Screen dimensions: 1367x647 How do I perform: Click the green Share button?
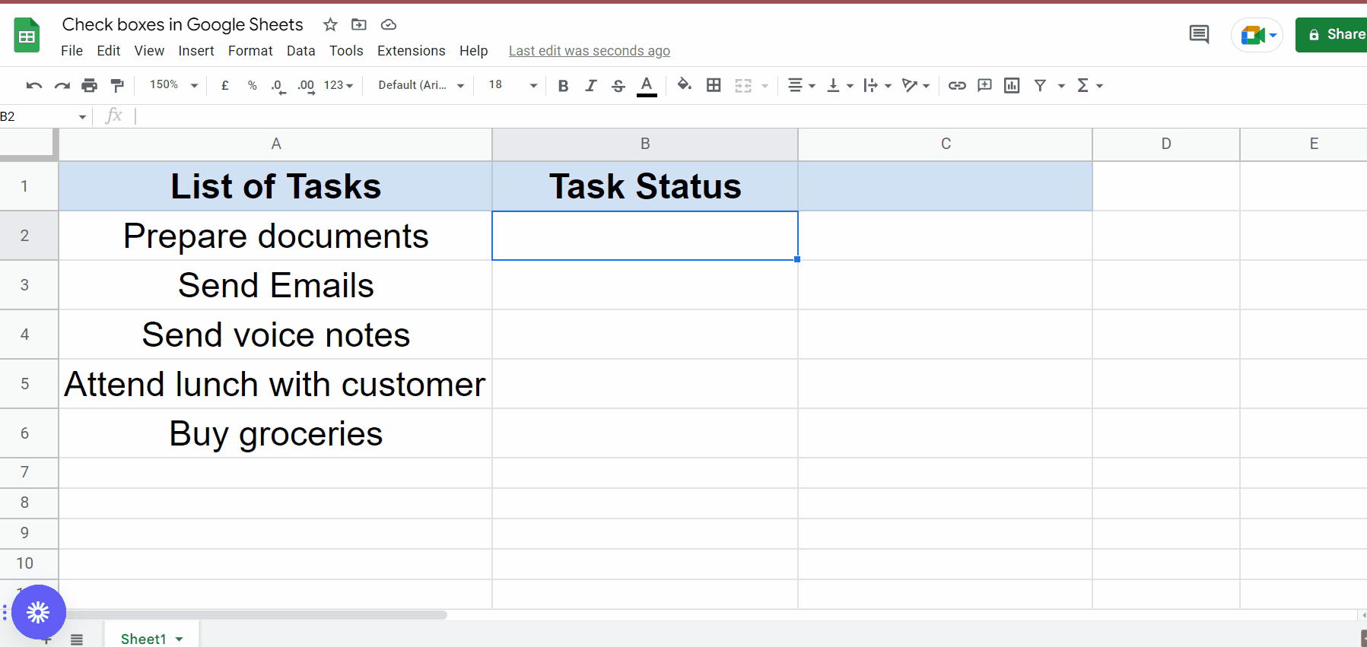[1333, 35]
